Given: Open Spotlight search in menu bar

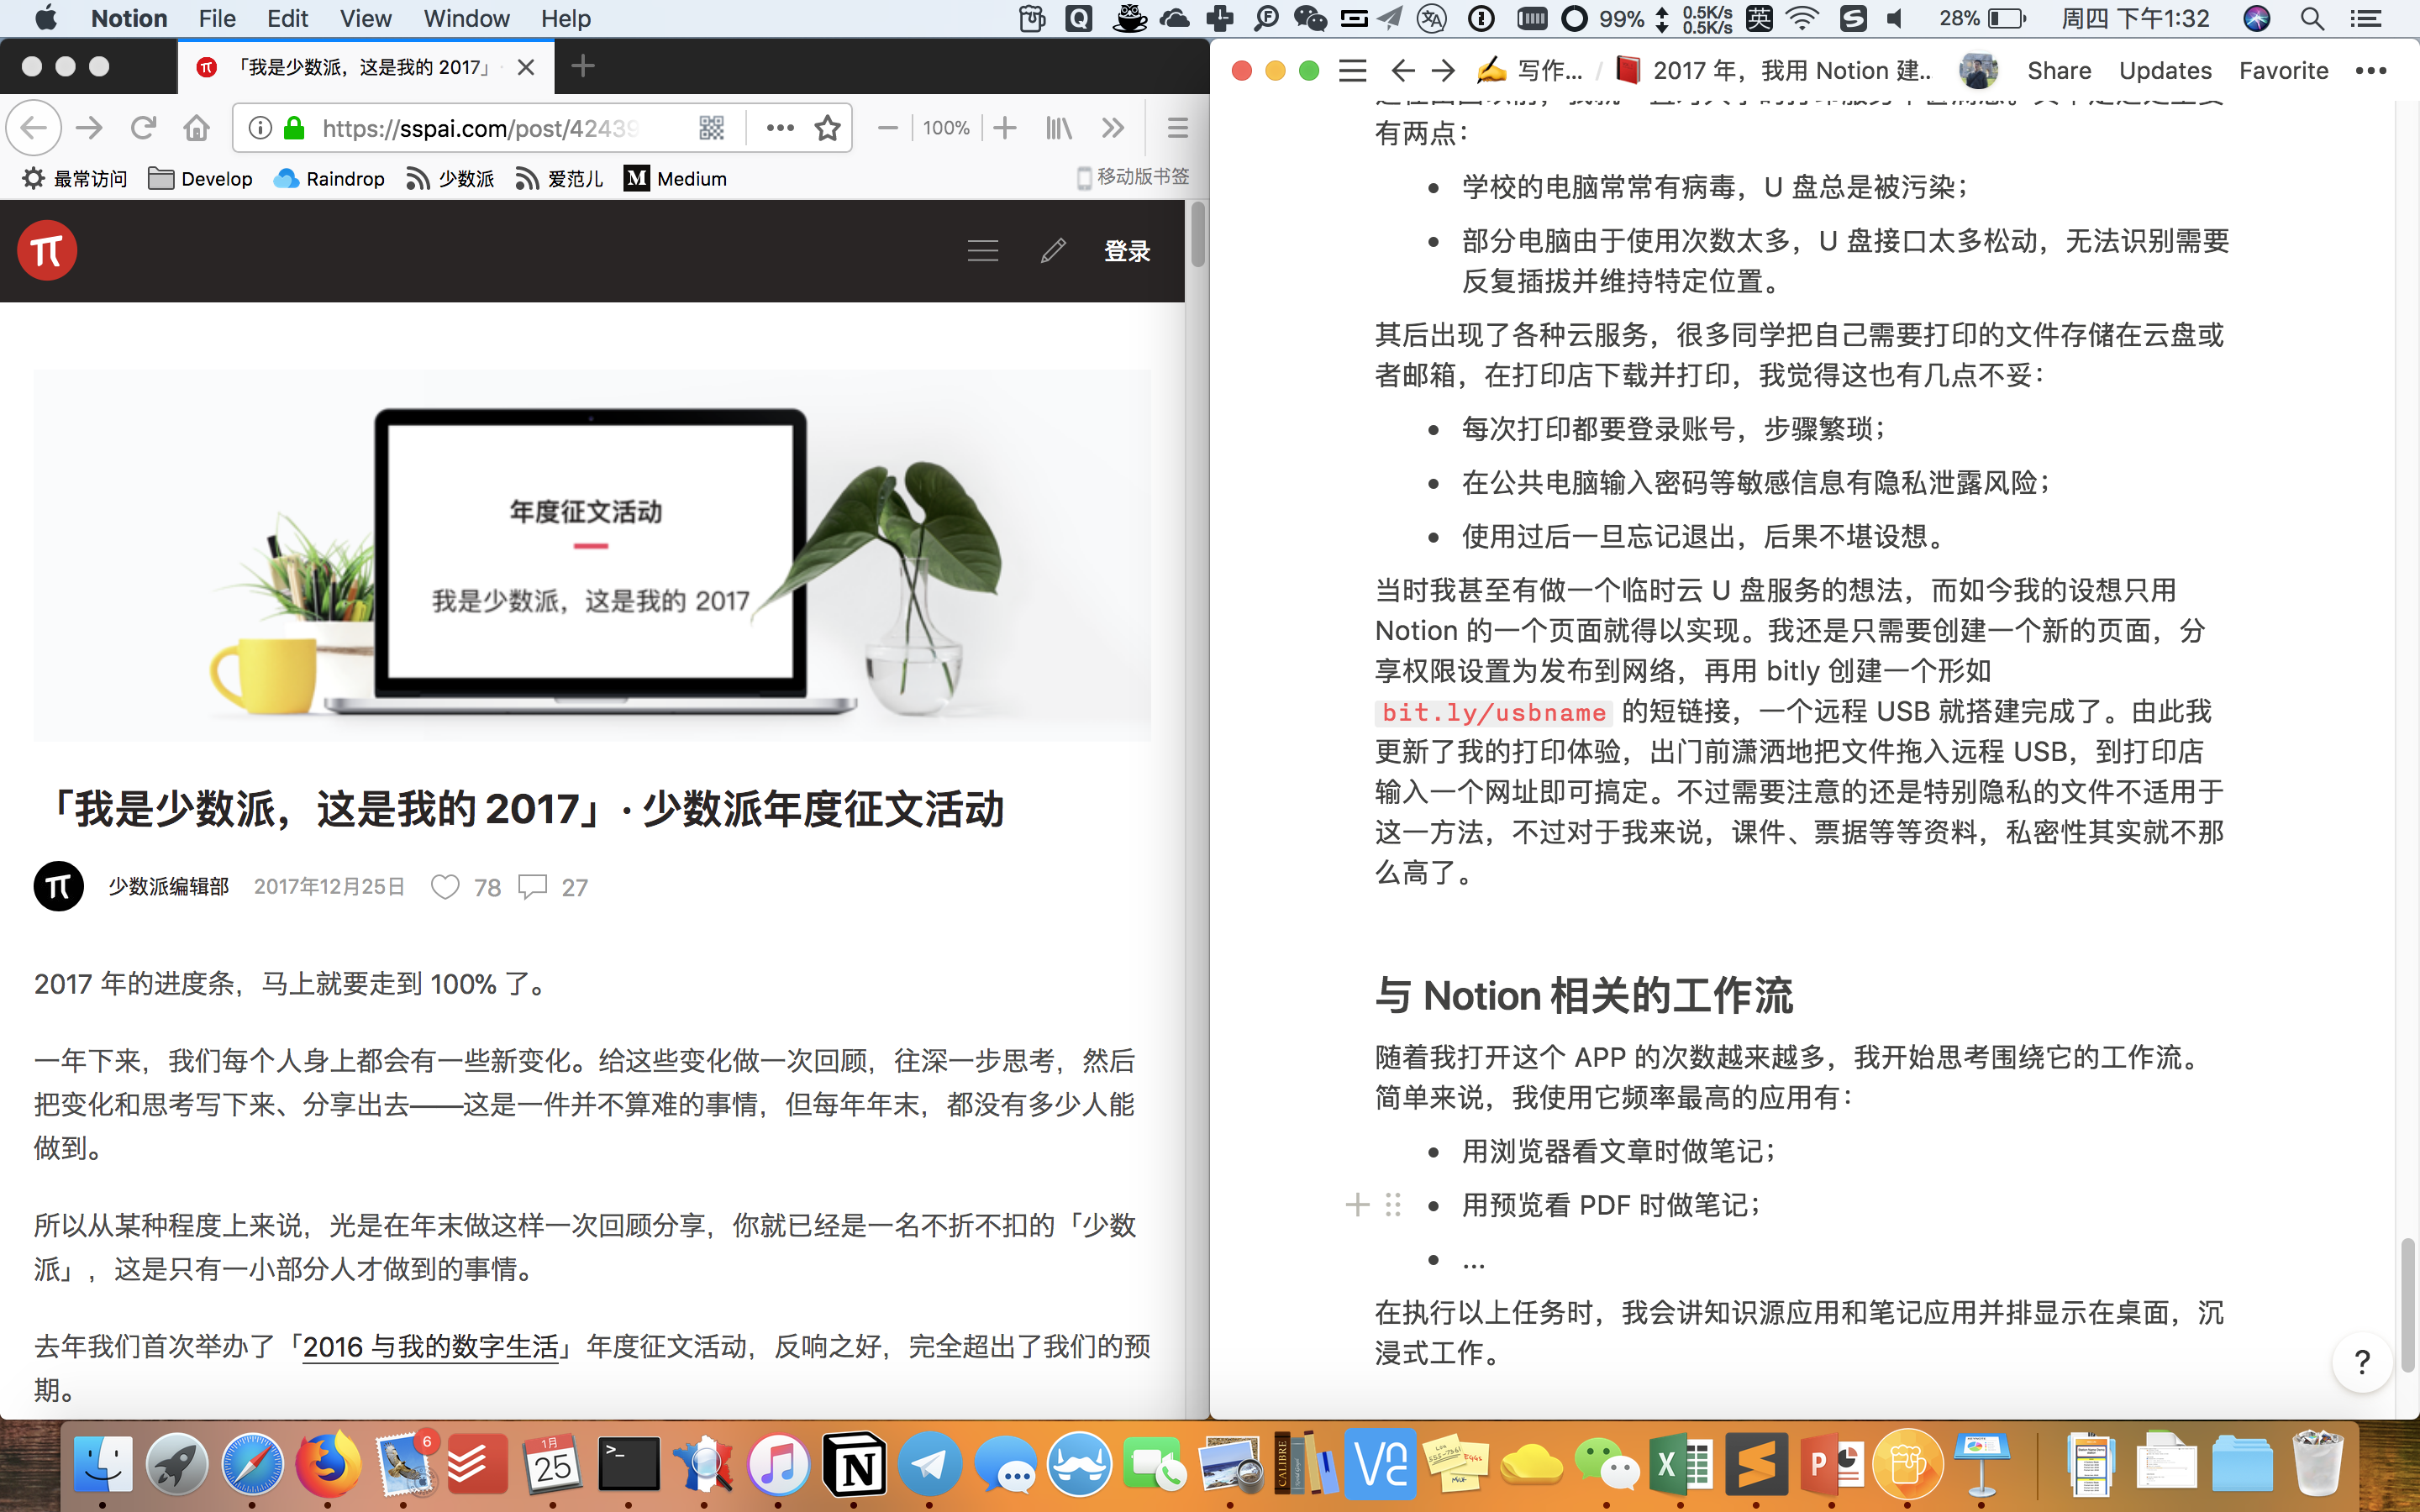Looking at the screenshot, I should [2311, 18].
